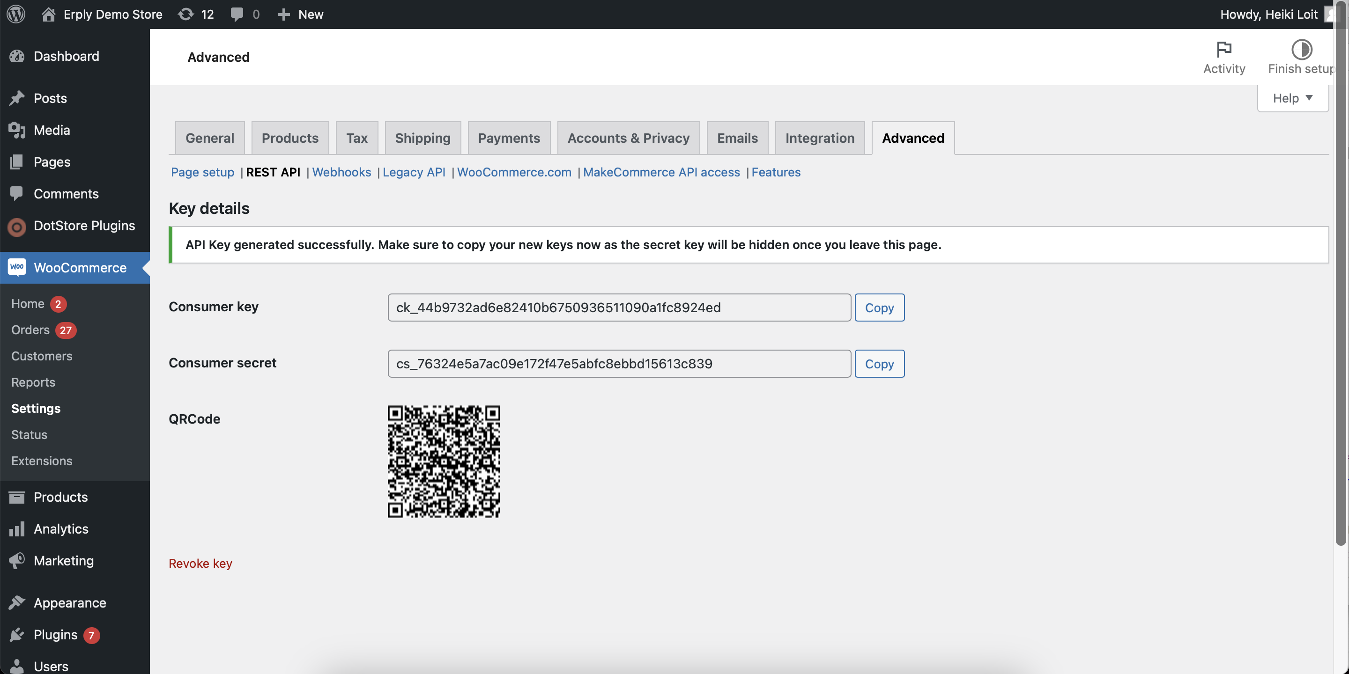Open the Webhooks sub-section
Screen dimensions: 1349x674
[341, 172]
